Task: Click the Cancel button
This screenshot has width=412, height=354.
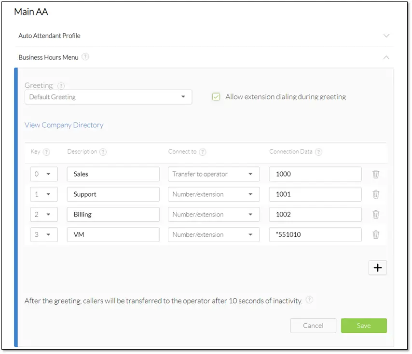Action: click(313, 326)
